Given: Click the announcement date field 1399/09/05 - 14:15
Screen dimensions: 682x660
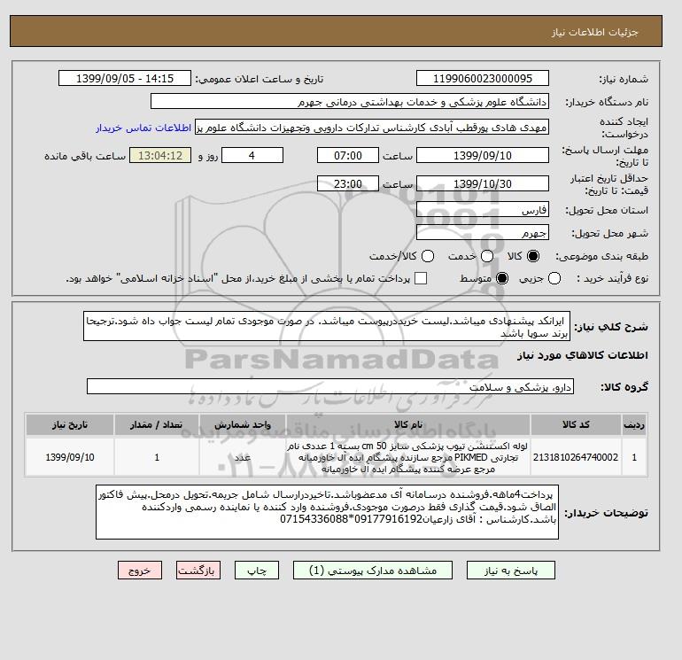Looking at the screenshot, I should click(x=125, y=78).
